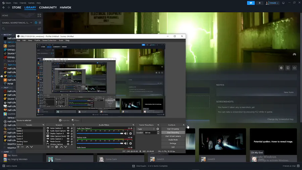
Task: Click the Steam announcements megaphone icon
Action: (251, 3)
